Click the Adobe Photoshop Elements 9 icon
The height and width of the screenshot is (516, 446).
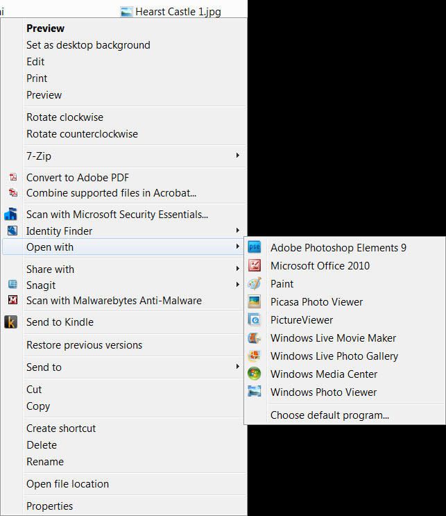click(x=255, y=247)
